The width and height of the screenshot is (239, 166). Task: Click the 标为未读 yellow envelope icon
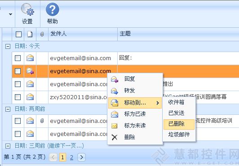pos(114,126)
